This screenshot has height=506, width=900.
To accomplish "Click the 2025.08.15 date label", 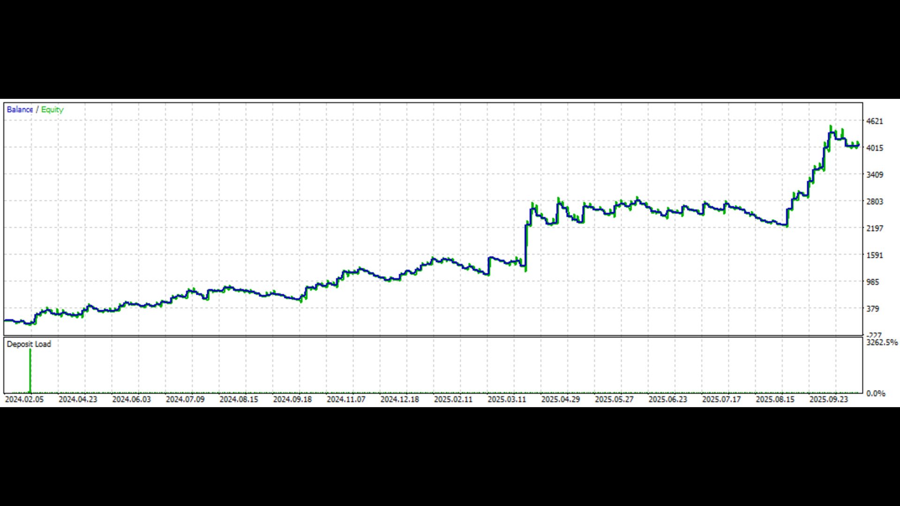I will [775, 399].
